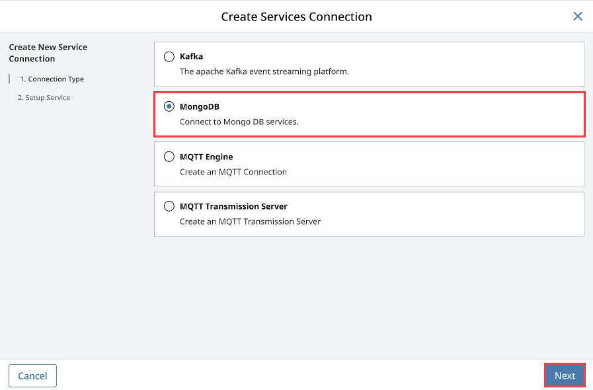Click the Create New Service Connection heading
The width and height of the screenshot is (593, 390).
click(48, 53)
